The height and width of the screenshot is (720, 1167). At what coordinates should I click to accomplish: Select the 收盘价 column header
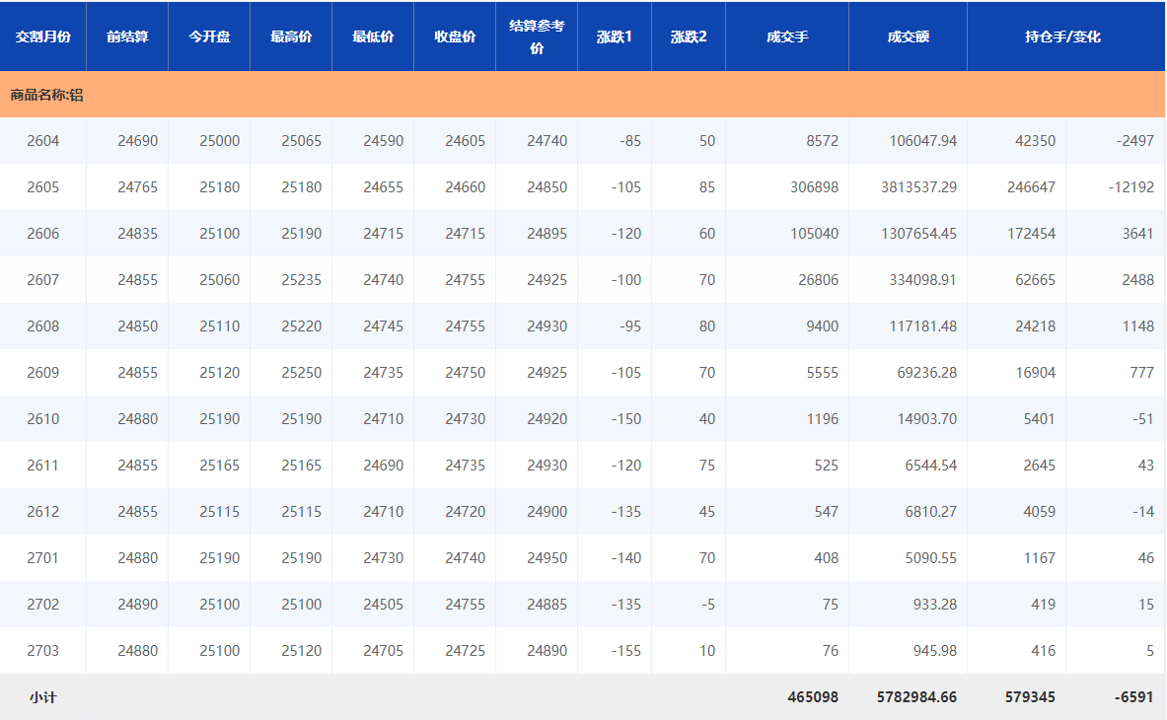pos(455,36)
